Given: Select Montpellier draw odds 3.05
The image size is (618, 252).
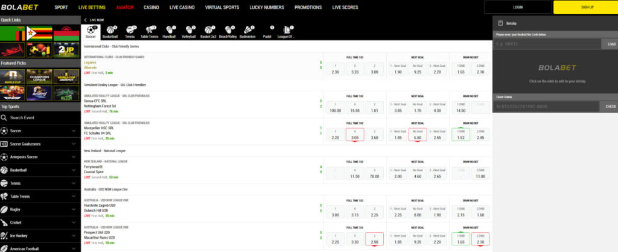Looking at the screenshot, I should (355, 135).
